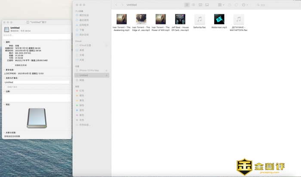
Task: Eject the Untitled volume in sidebar
Action: coord(107,75)
